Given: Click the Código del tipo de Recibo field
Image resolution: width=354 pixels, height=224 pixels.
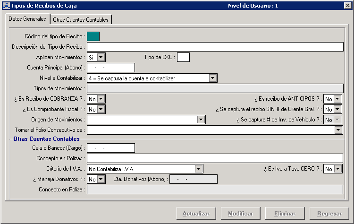Looking at the screenshot, I should click(x=93, y=36).
